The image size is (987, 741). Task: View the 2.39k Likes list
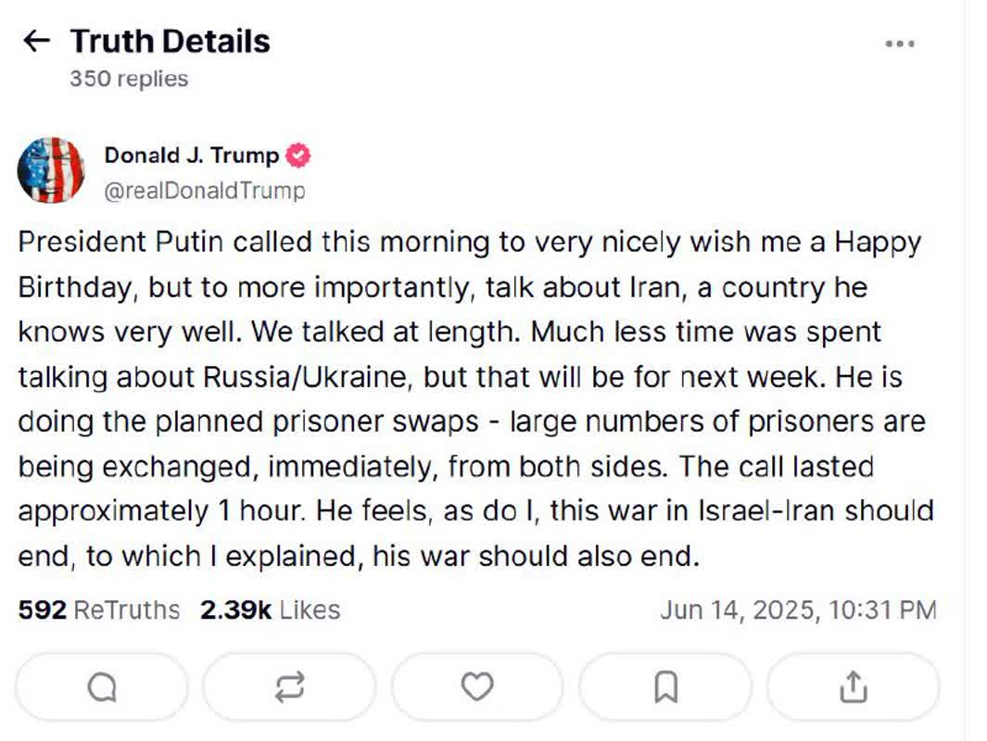[270, 610]
